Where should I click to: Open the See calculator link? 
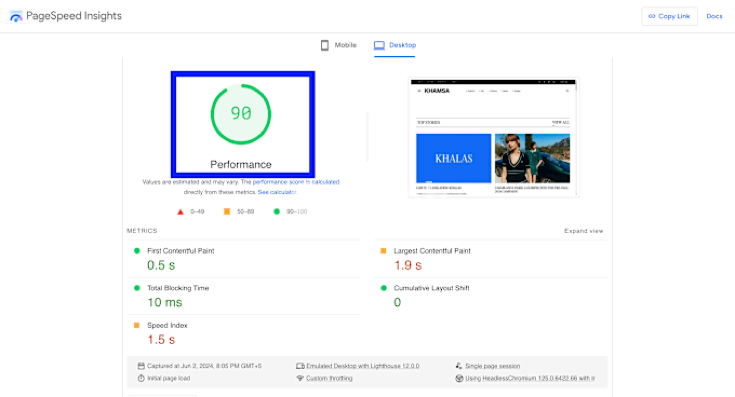pos(277,192)
